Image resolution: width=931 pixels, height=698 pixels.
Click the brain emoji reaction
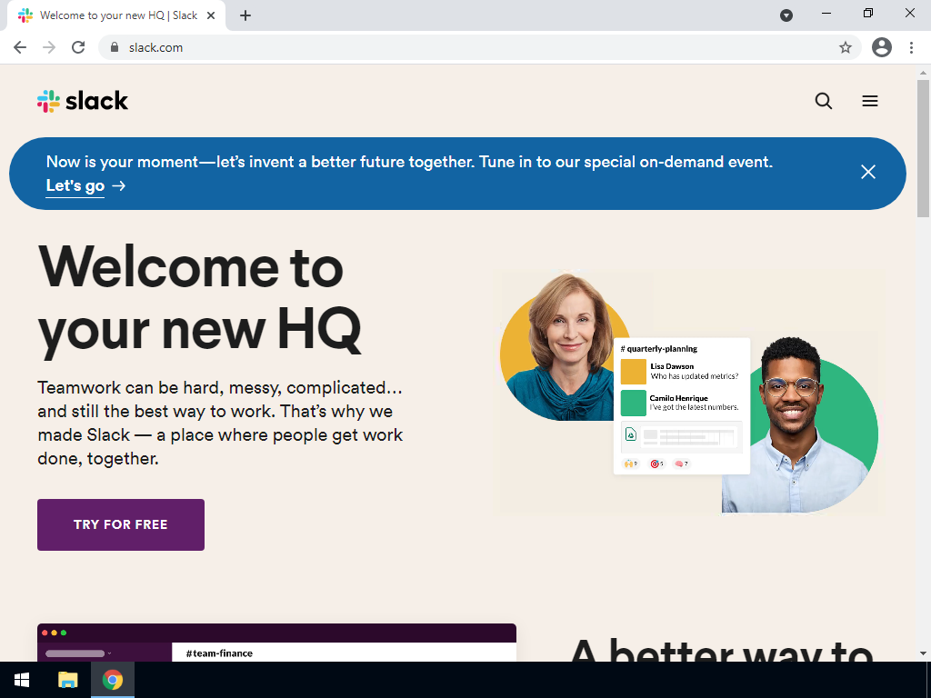pos(682,464)
